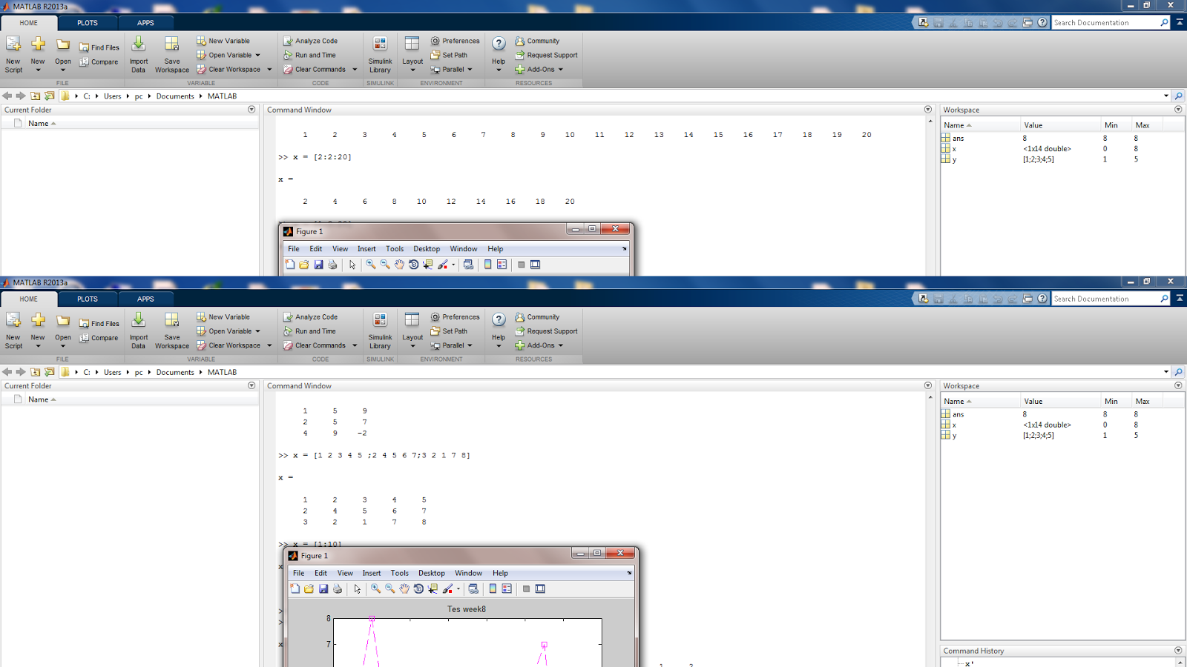Expand Clear Workspace dropdown in lower MATLAB window

pyautogui.click(x=269, y=345)
